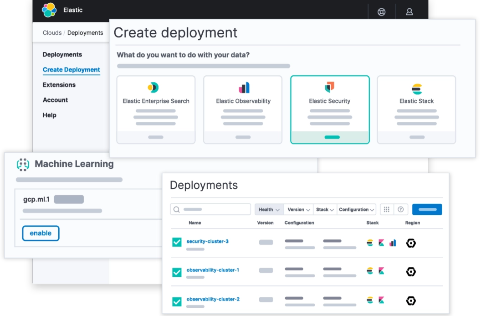This screenshot has width=481, height=316.
Task: Open the security-cluster-3 deployment link
Action: (207, 241)
